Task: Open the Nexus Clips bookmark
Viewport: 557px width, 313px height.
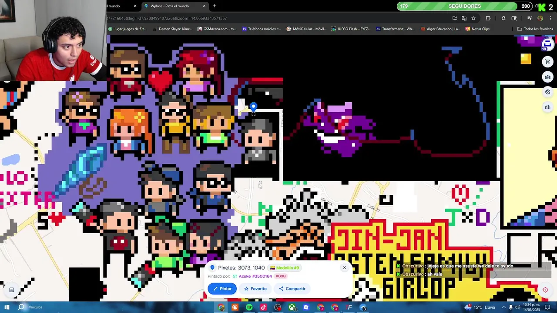Action: point(477,29)
